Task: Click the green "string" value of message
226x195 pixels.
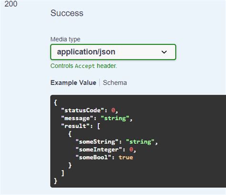Action: [115, 118]
